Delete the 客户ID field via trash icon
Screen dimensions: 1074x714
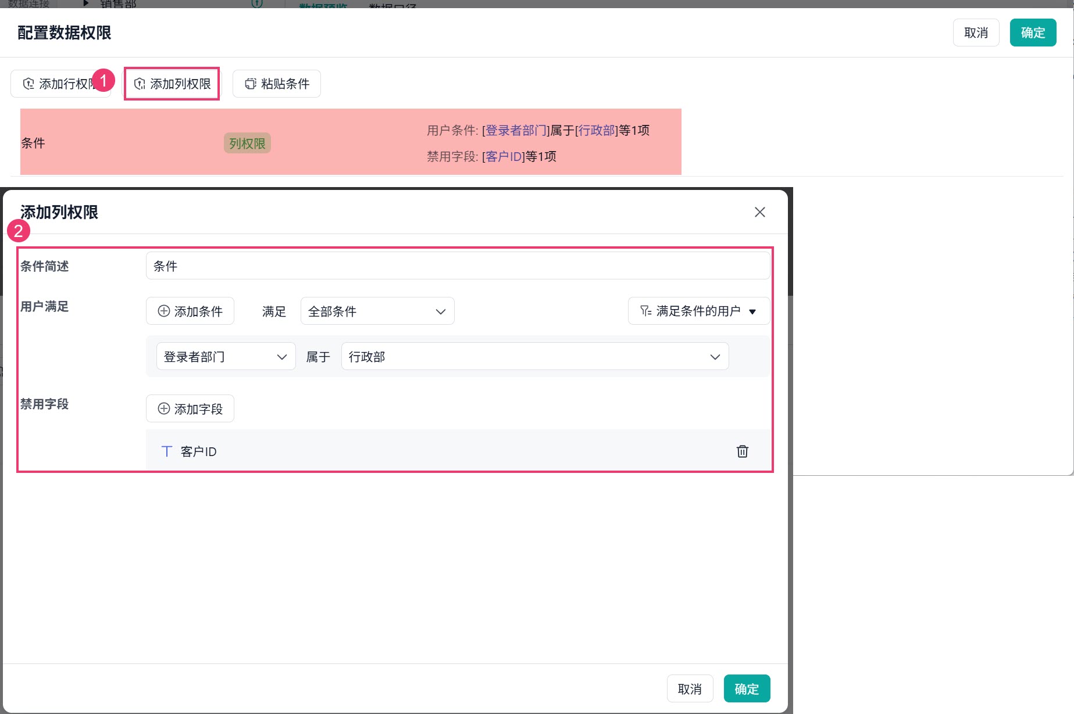click(x=742, y=451)
